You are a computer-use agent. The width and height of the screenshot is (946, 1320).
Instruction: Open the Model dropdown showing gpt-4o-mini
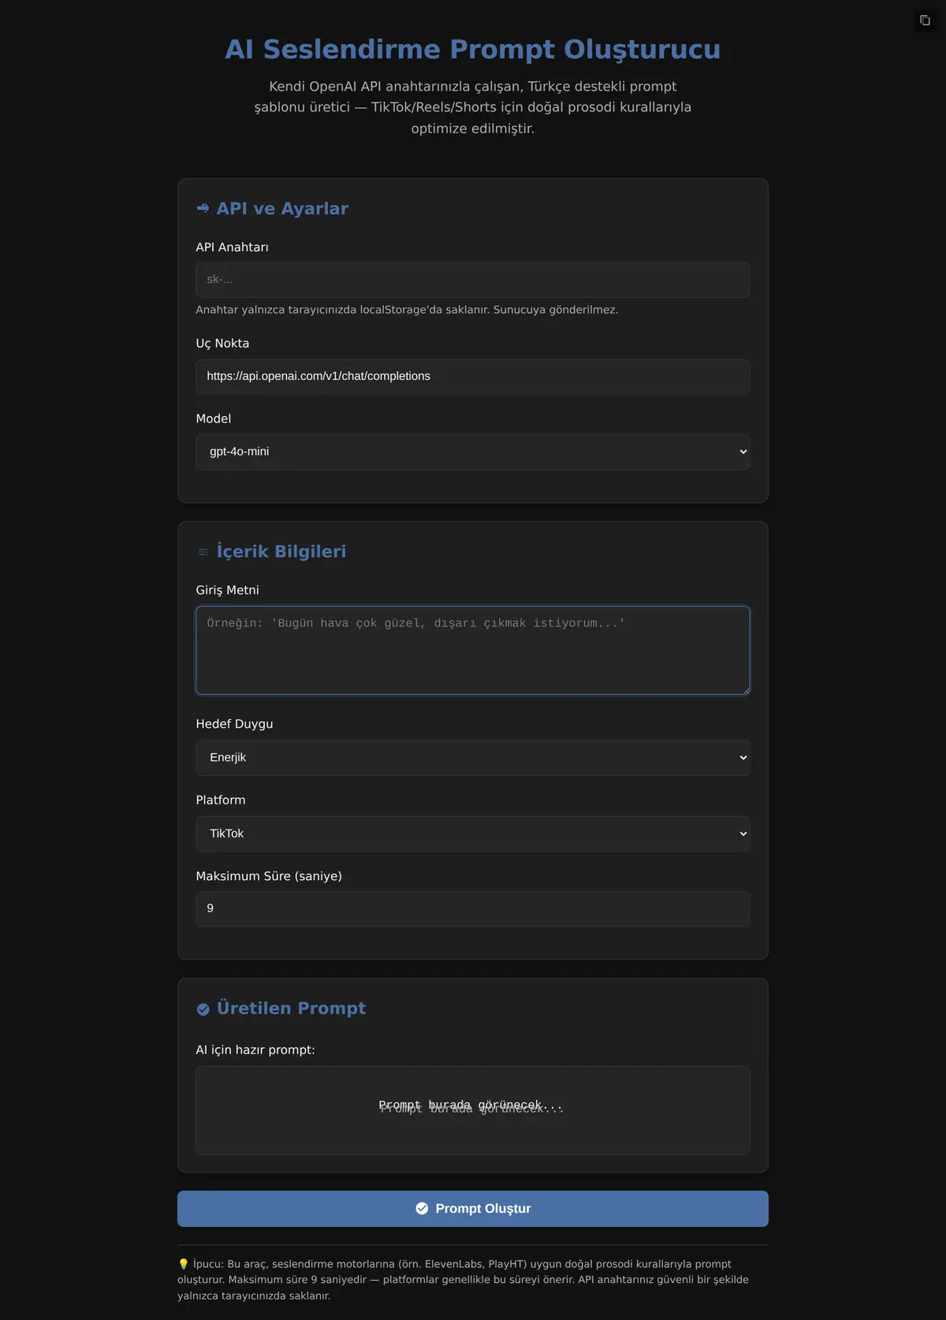[472, 452]
